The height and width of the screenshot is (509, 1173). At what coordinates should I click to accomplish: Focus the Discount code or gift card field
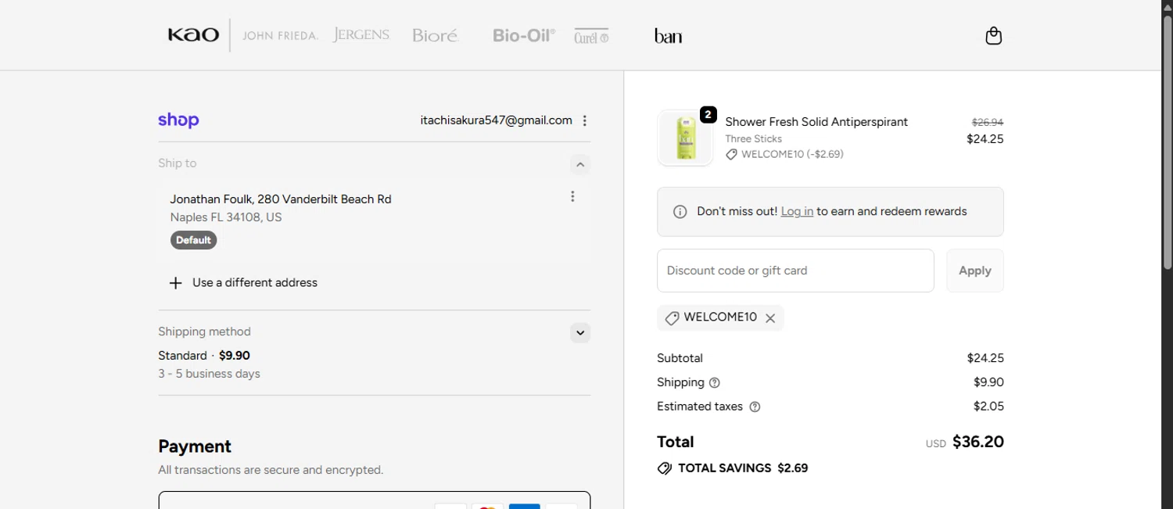[x=795, y=271]
